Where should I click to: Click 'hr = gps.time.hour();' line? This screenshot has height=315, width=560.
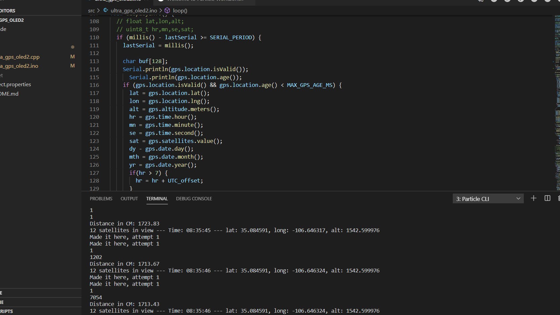point(163,117)
